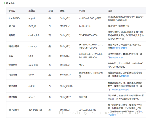Select the sign_type variable name

(x=33, y=65)
